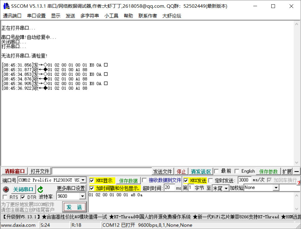Open the 大虾论坛 menu

coord(172,16)
